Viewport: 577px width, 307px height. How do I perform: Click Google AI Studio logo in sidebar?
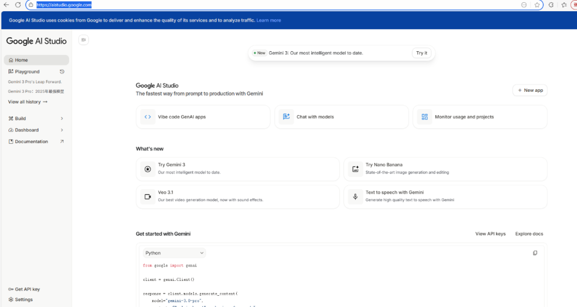[x=36, y=41]
